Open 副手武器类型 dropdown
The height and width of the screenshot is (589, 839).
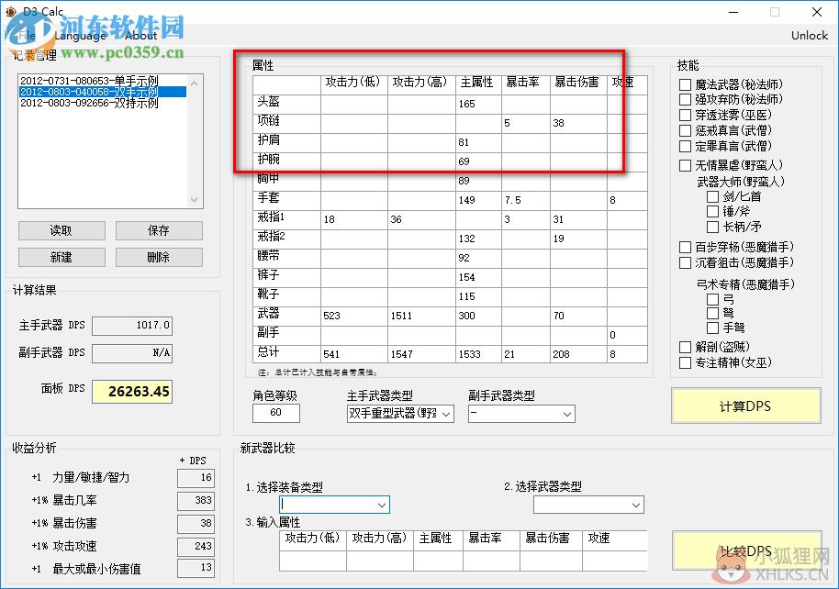click(521, 414)
